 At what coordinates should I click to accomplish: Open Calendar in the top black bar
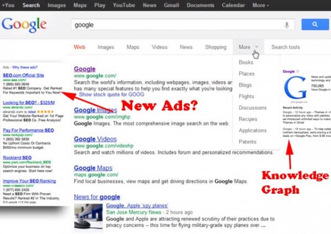[233, 5]
